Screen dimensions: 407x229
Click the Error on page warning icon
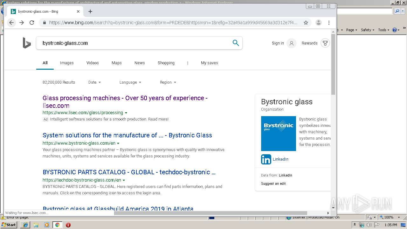3,218
